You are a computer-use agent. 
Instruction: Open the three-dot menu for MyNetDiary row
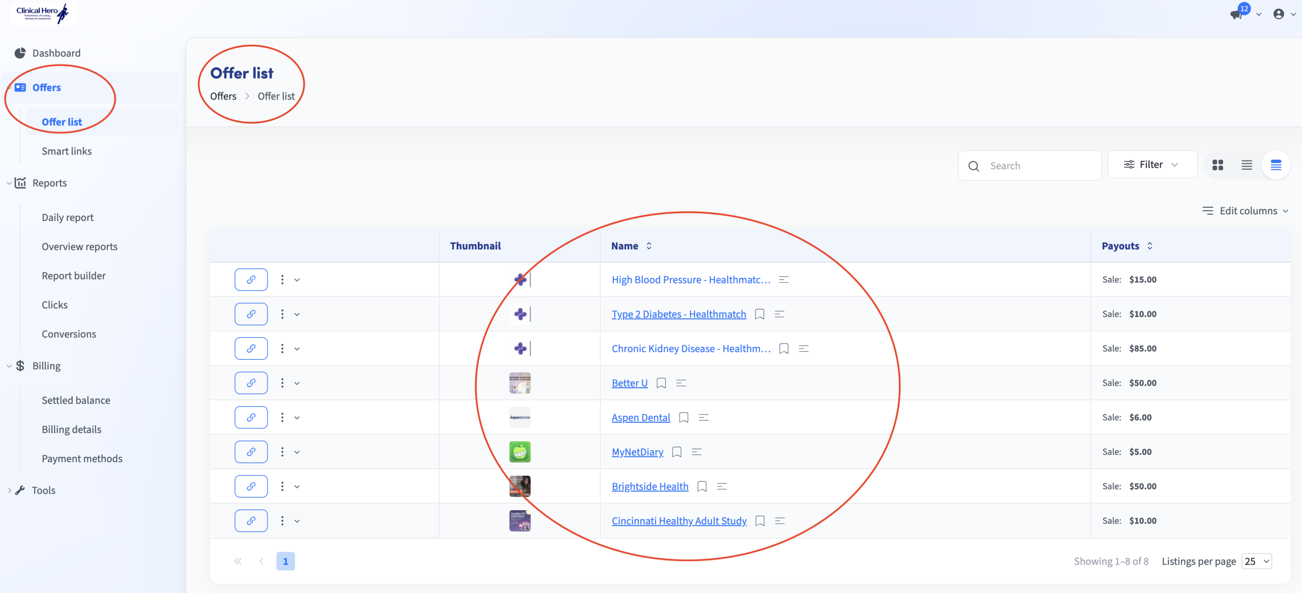pyautogui.click(x=282, y=452)
